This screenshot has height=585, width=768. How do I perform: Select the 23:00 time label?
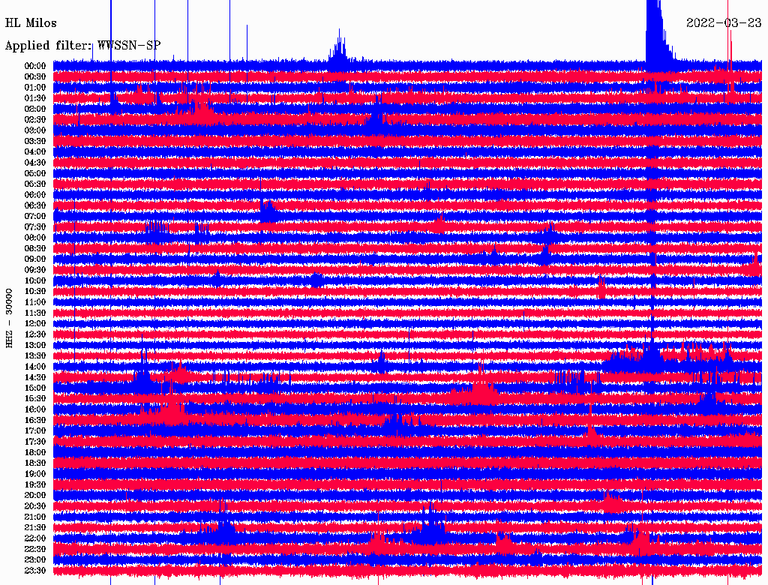pyautogui.click(x=35, y=559)
